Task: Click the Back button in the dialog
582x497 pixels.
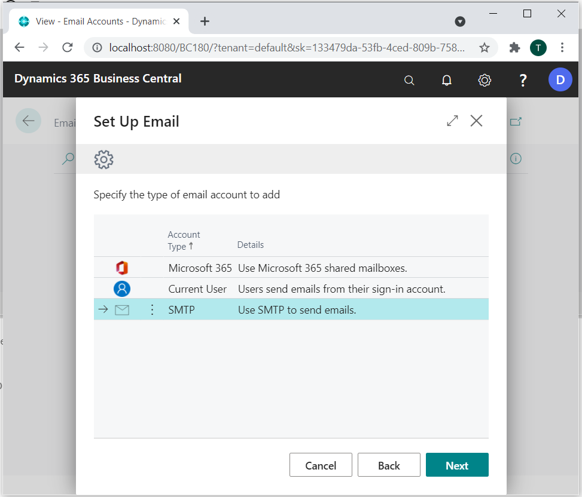Action: click(389, 465)
